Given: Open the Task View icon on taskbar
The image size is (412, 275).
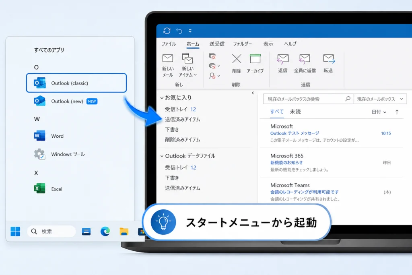Looking at the screenshot, I should [86, 232].
